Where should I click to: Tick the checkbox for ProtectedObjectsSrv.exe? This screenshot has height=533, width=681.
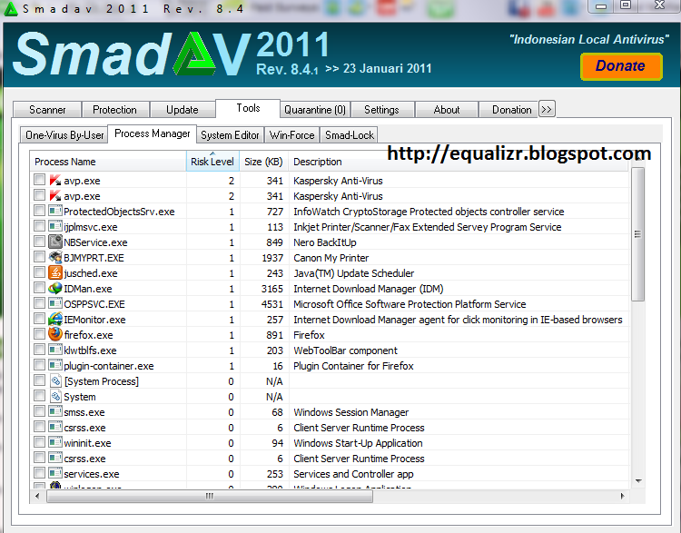tap(40, 211)
